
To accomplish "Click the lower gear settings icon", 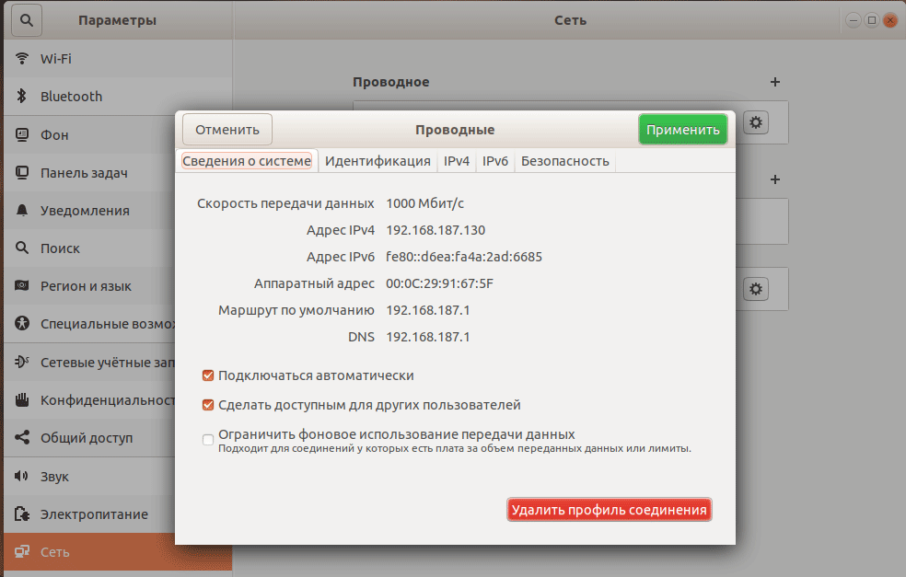I will pos(756,289).
